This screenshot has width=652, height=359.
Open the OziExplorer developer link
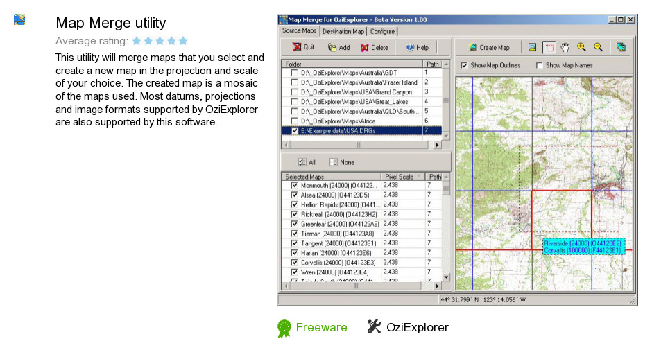pyautogui.click(x=418, y=327)
